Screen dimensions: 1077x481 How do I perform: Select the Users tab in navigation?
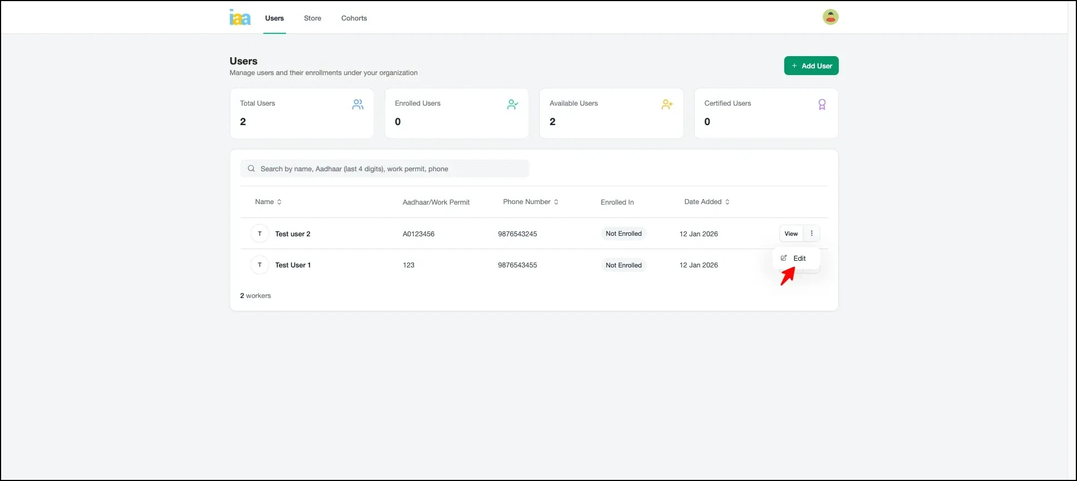pos(274,18)
